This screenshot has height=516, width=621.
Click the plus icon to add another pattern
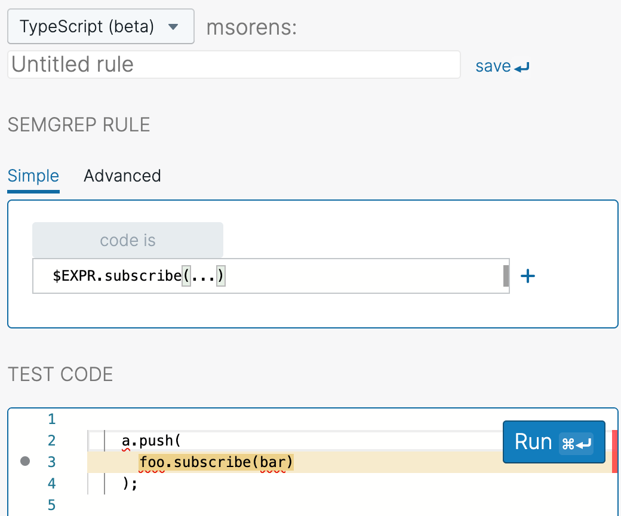coord(528,276)
